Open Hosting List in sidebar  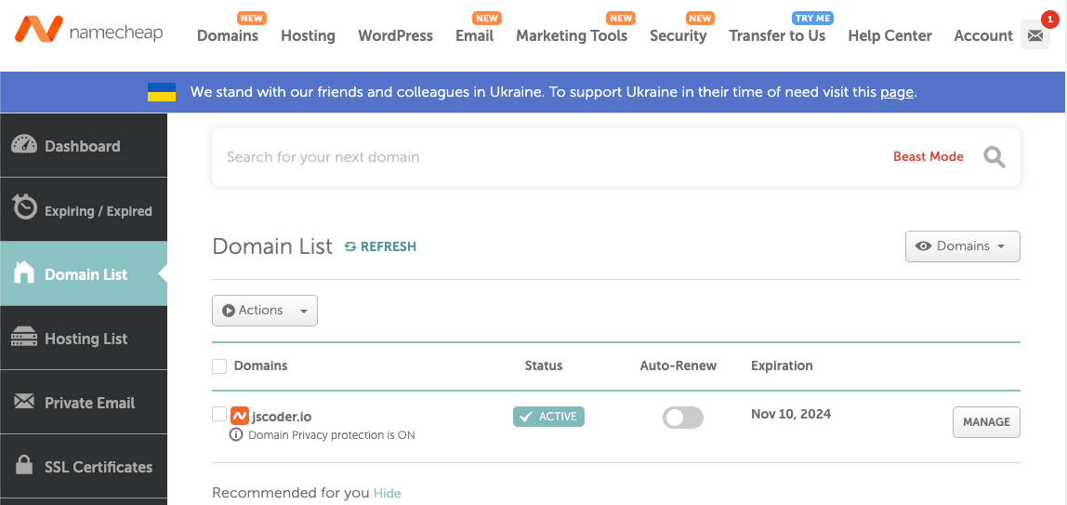point(83,339)
